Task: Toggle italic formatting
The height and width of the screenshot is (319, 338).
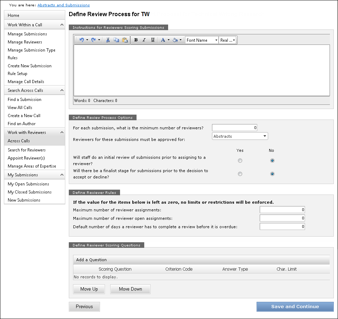Action: click(x=144, y=40)
